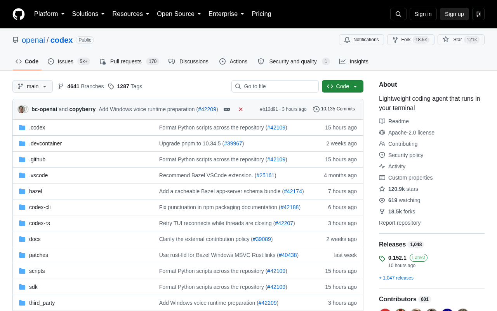497x311 pixels.
Task: Open pull request #42209 in latest commit
Action: pyautogui.click(x=207, y=109)
